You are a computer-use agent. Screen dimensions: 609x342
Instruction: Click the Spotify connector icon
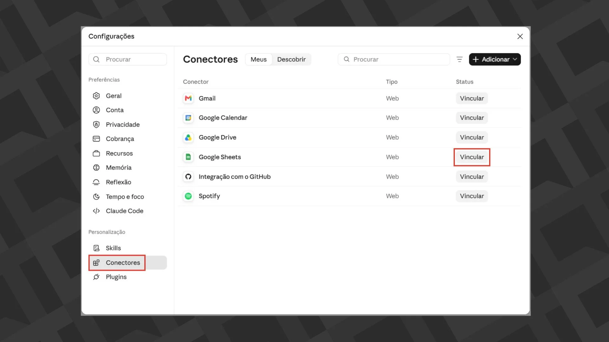tap(188, 196)
